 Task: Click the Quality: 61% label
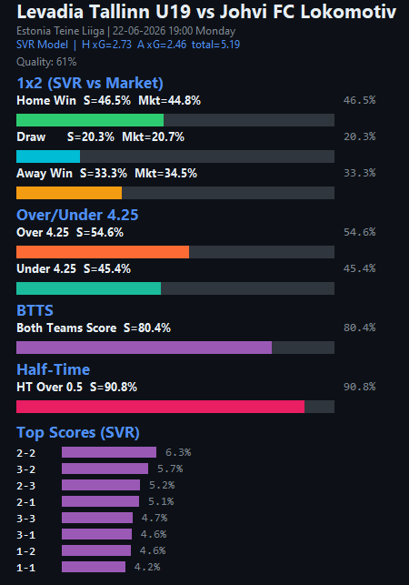(46, 62)
